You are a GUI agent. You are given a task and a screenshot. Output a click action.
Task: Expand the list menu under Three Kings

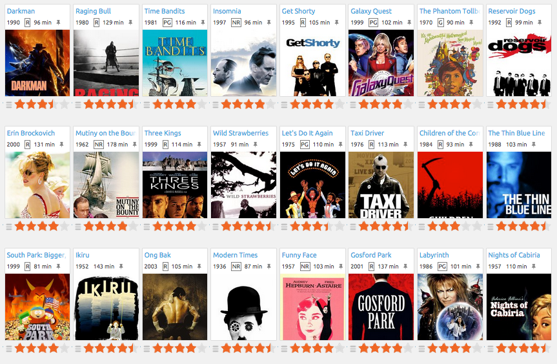point(147,227)
